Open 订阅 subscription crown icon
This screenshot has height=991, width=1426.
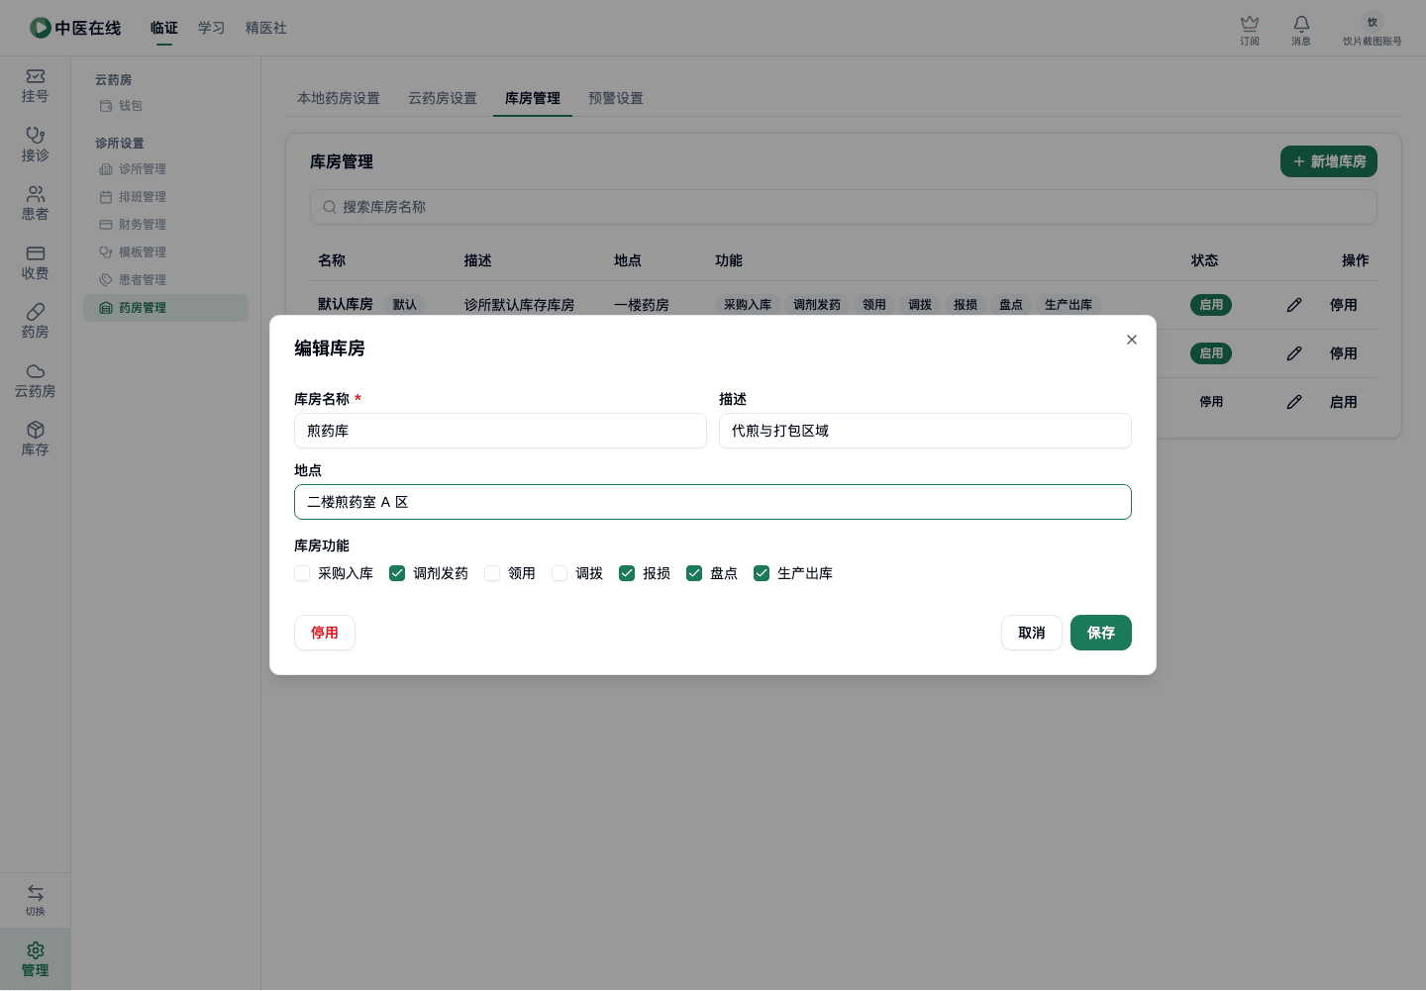coord(1250,30)
